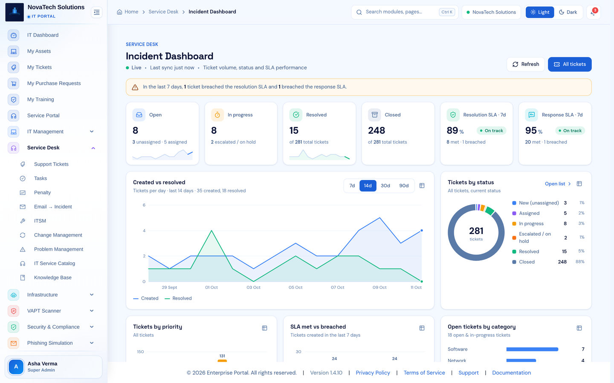Collapse the sidebar with the menu toggle icon
The height and width of the screenshot is (383, 614).
pyautogui.click(x=97, y=12)
